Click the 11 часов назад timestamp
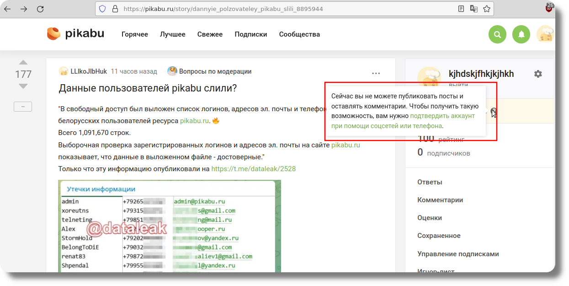This screenshot has height=286, width=569. tap(134, 71)
